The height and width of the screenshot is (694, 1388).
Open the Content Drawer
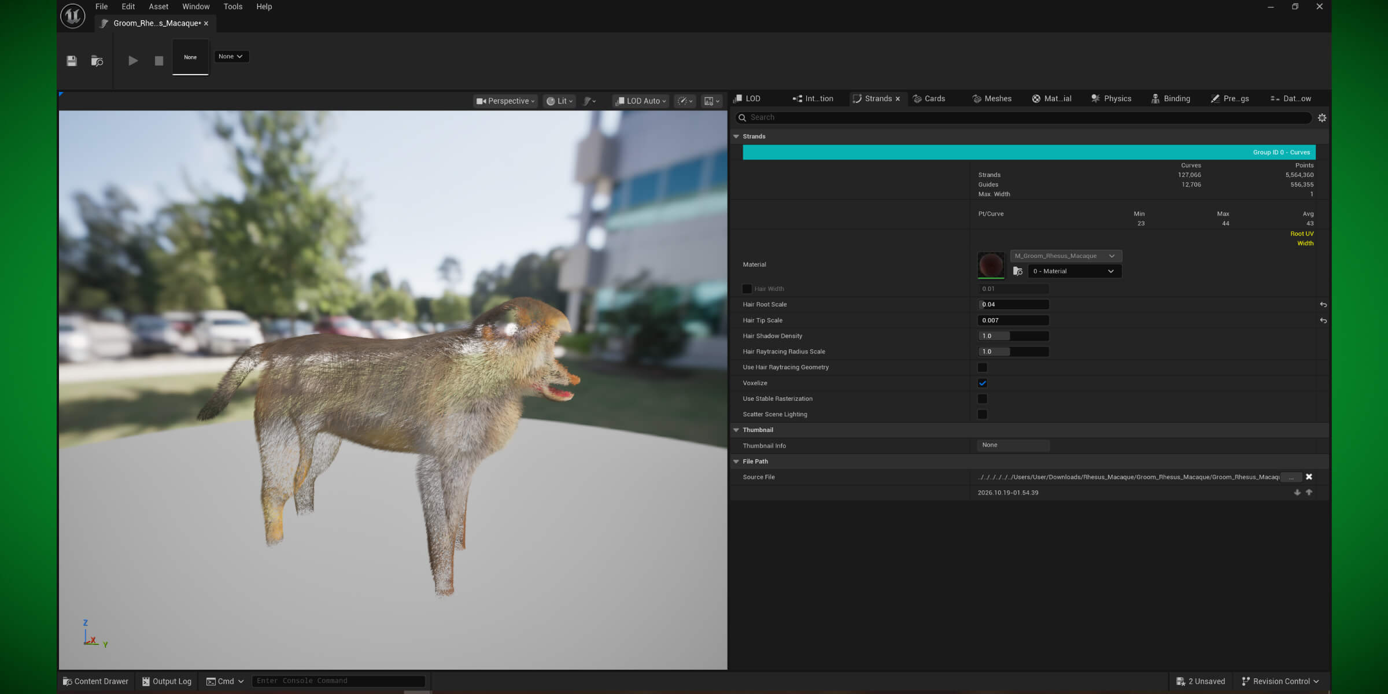(x=96, y=681)
